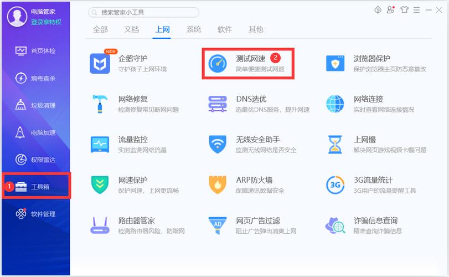Image resolution: width=449 pixels, height=277 pixels.
Task: Click the 上网慢 tool title
Action: (x=365, y=140)
